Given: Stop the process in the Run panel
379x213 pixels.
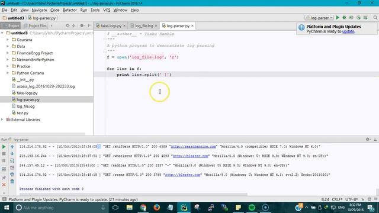Looking at the screenshot, I should [x=4, y=154].
